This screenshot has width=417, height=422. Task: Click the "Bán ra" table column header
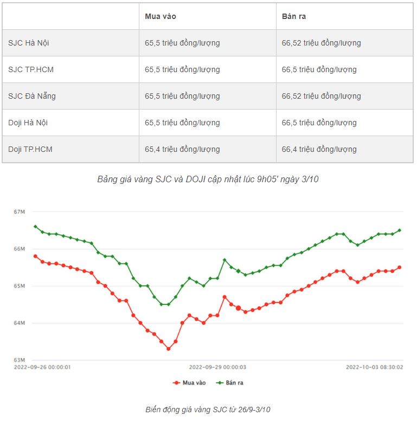tap(294, 16)
